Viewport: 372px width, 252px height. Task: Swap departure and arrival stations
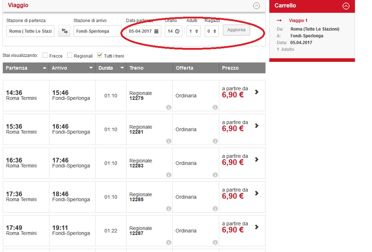point(65,31)
